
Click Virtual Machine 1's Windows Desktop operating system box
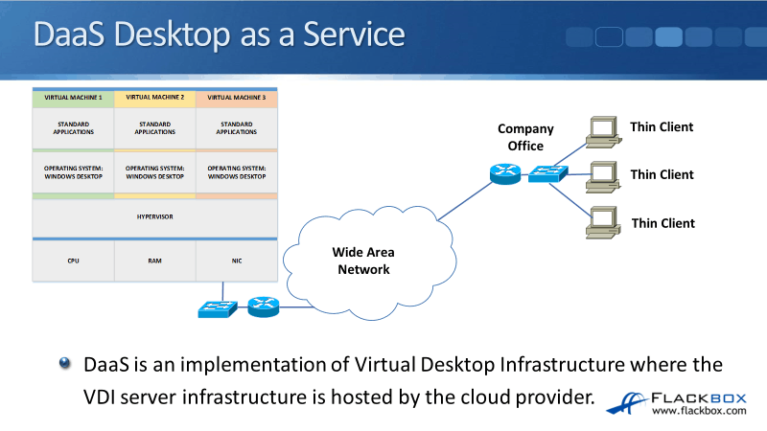pos(73,172)
